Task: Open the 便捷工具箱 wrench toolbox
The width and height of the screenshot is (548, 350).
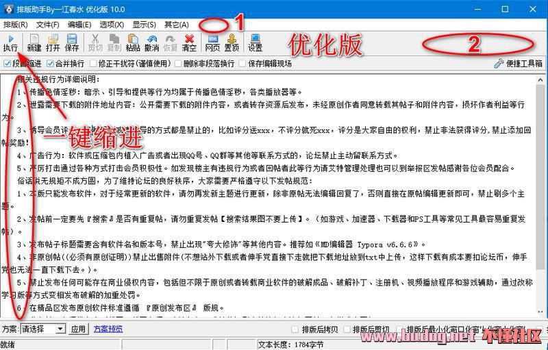Action: (x=519, y=64)
